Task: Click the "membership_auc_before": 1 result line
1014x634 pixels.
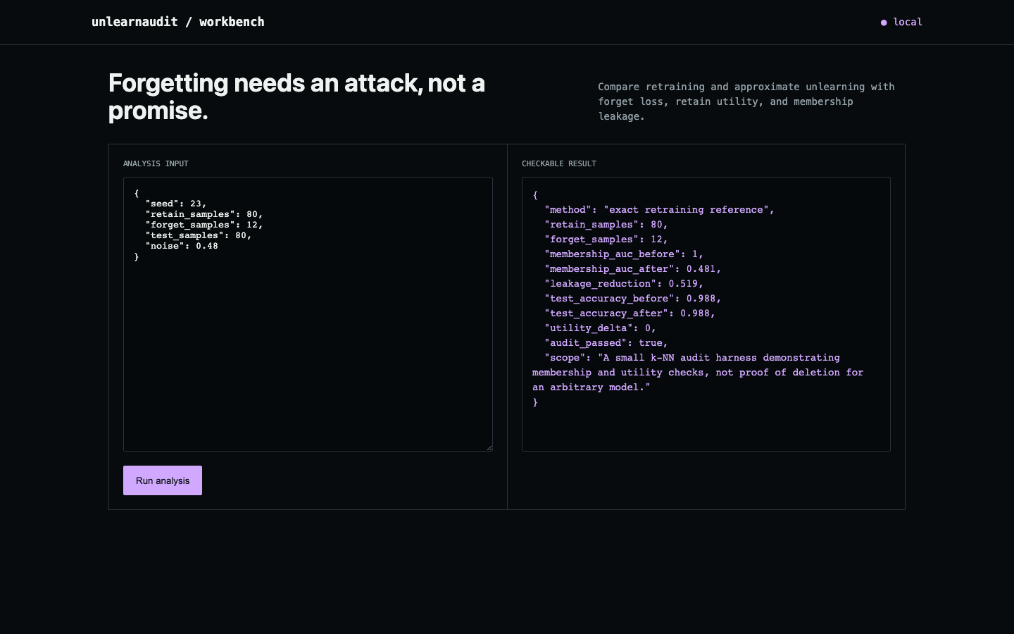Action: (x=624, y=254)
